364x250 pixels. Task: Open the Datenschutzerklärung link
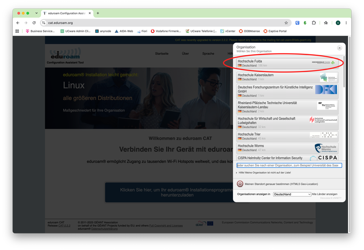click(104, 229)
